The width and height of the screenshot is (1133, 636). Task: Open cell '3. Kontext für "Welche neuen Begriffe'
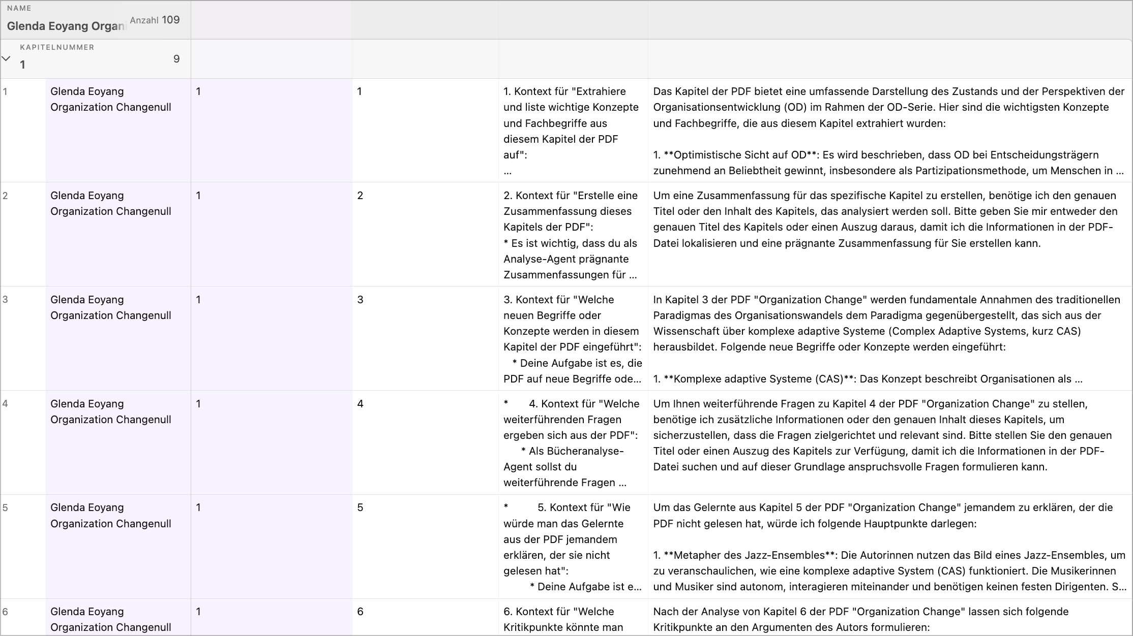point(573,338)
